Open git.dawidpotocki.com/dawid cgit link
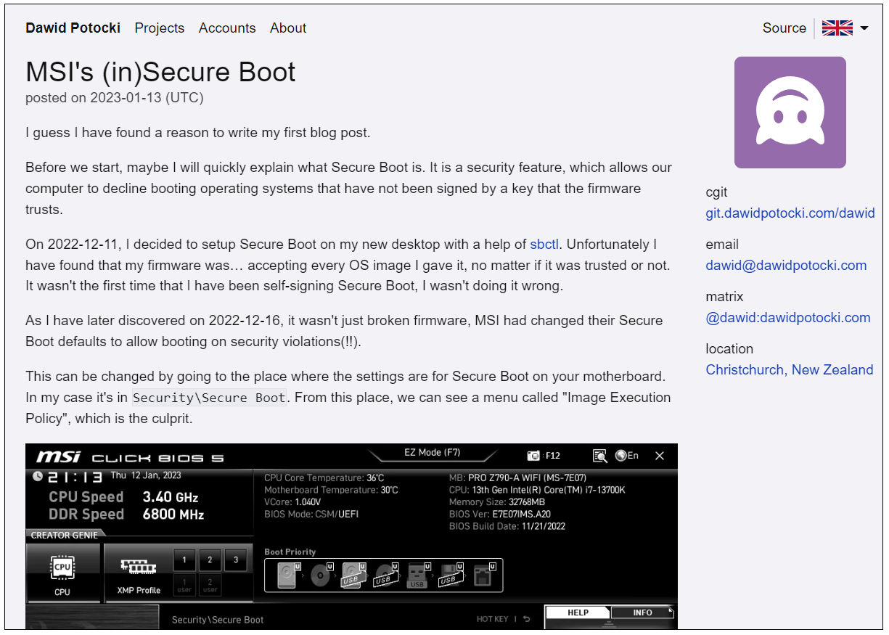 click(x=790, y=213)
